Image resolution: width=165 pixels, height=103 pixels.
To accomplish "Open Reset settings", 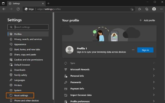I will pyautogui.click(x=20, y=96).
